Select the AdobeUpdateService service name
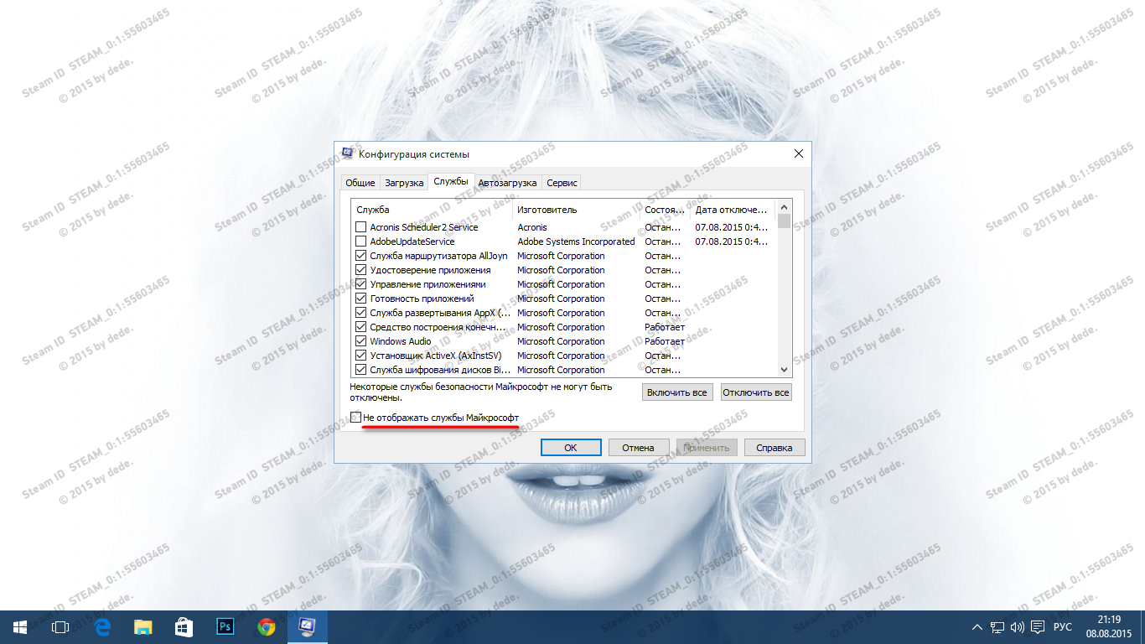1145x644 pixels. tap(412, 241)
